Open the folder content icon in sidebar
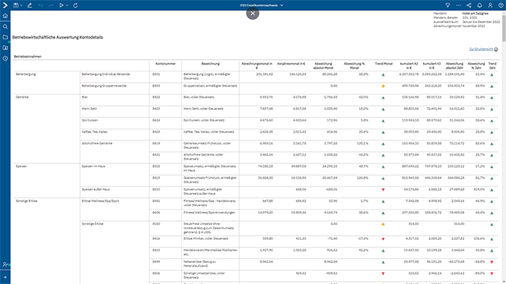 [5, 36]
